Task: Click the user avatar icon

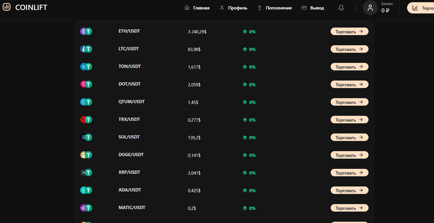Action: click(370, 8)
